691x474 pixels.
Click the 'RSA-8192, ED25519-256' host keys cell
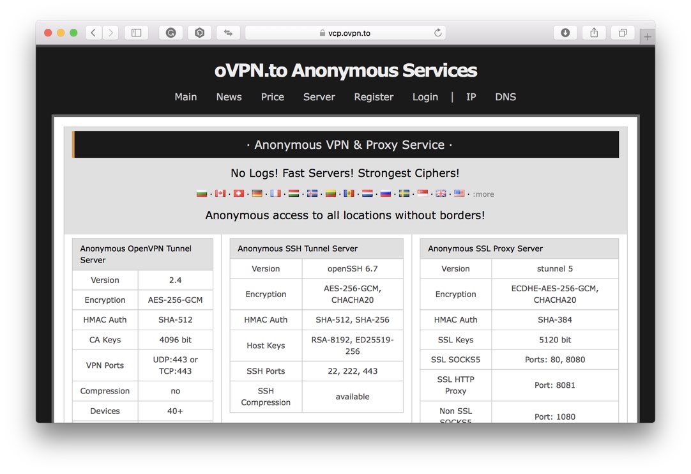(353, 346)
